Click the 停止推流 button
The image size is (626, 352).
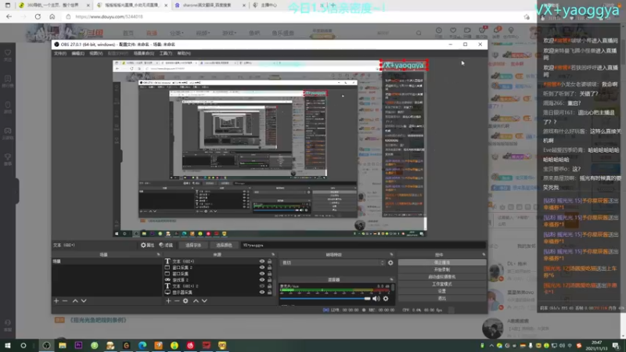click(x=442, y=263)
